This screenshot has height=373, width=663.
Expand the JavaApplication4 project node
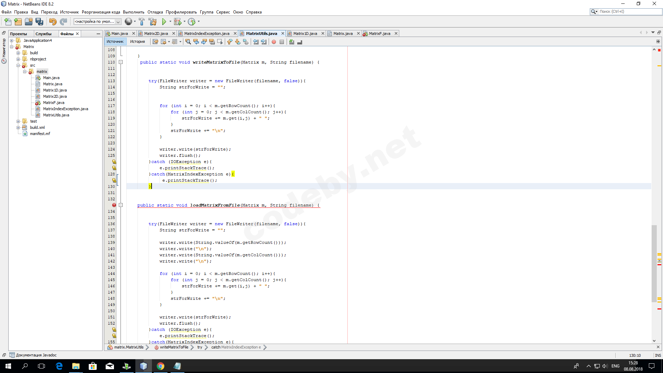pos(12,40)
